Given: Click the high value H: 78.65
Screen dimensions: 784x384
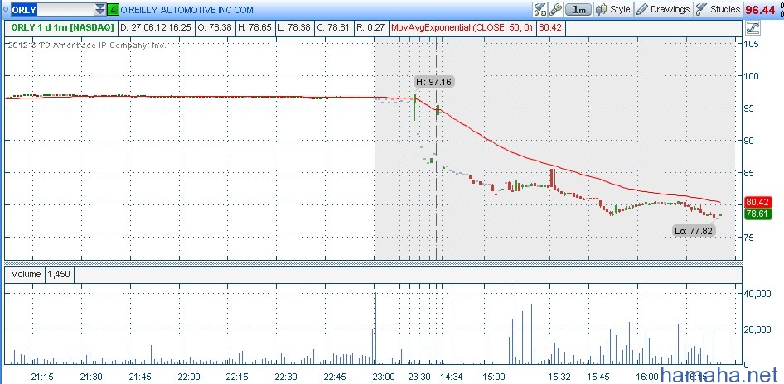Looking at the screenshot, I should (255, 28).
